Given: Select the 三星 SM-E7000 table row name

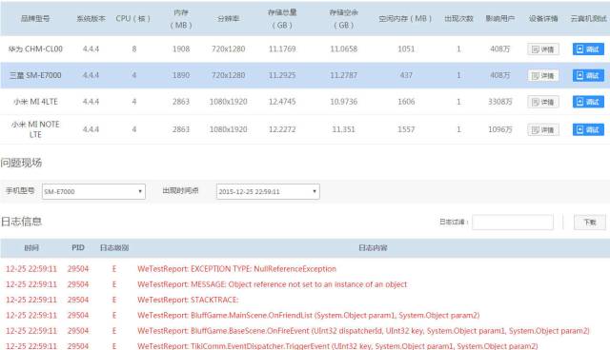Looking at the screenshot, I should 35,75.
